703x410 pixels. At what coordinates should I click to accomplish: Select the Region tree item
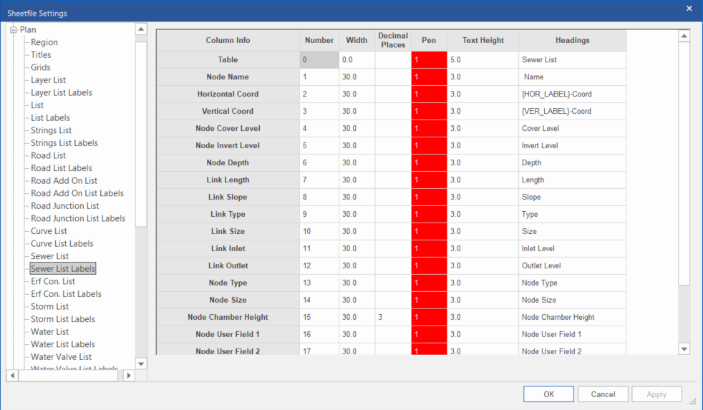(44, 42)
